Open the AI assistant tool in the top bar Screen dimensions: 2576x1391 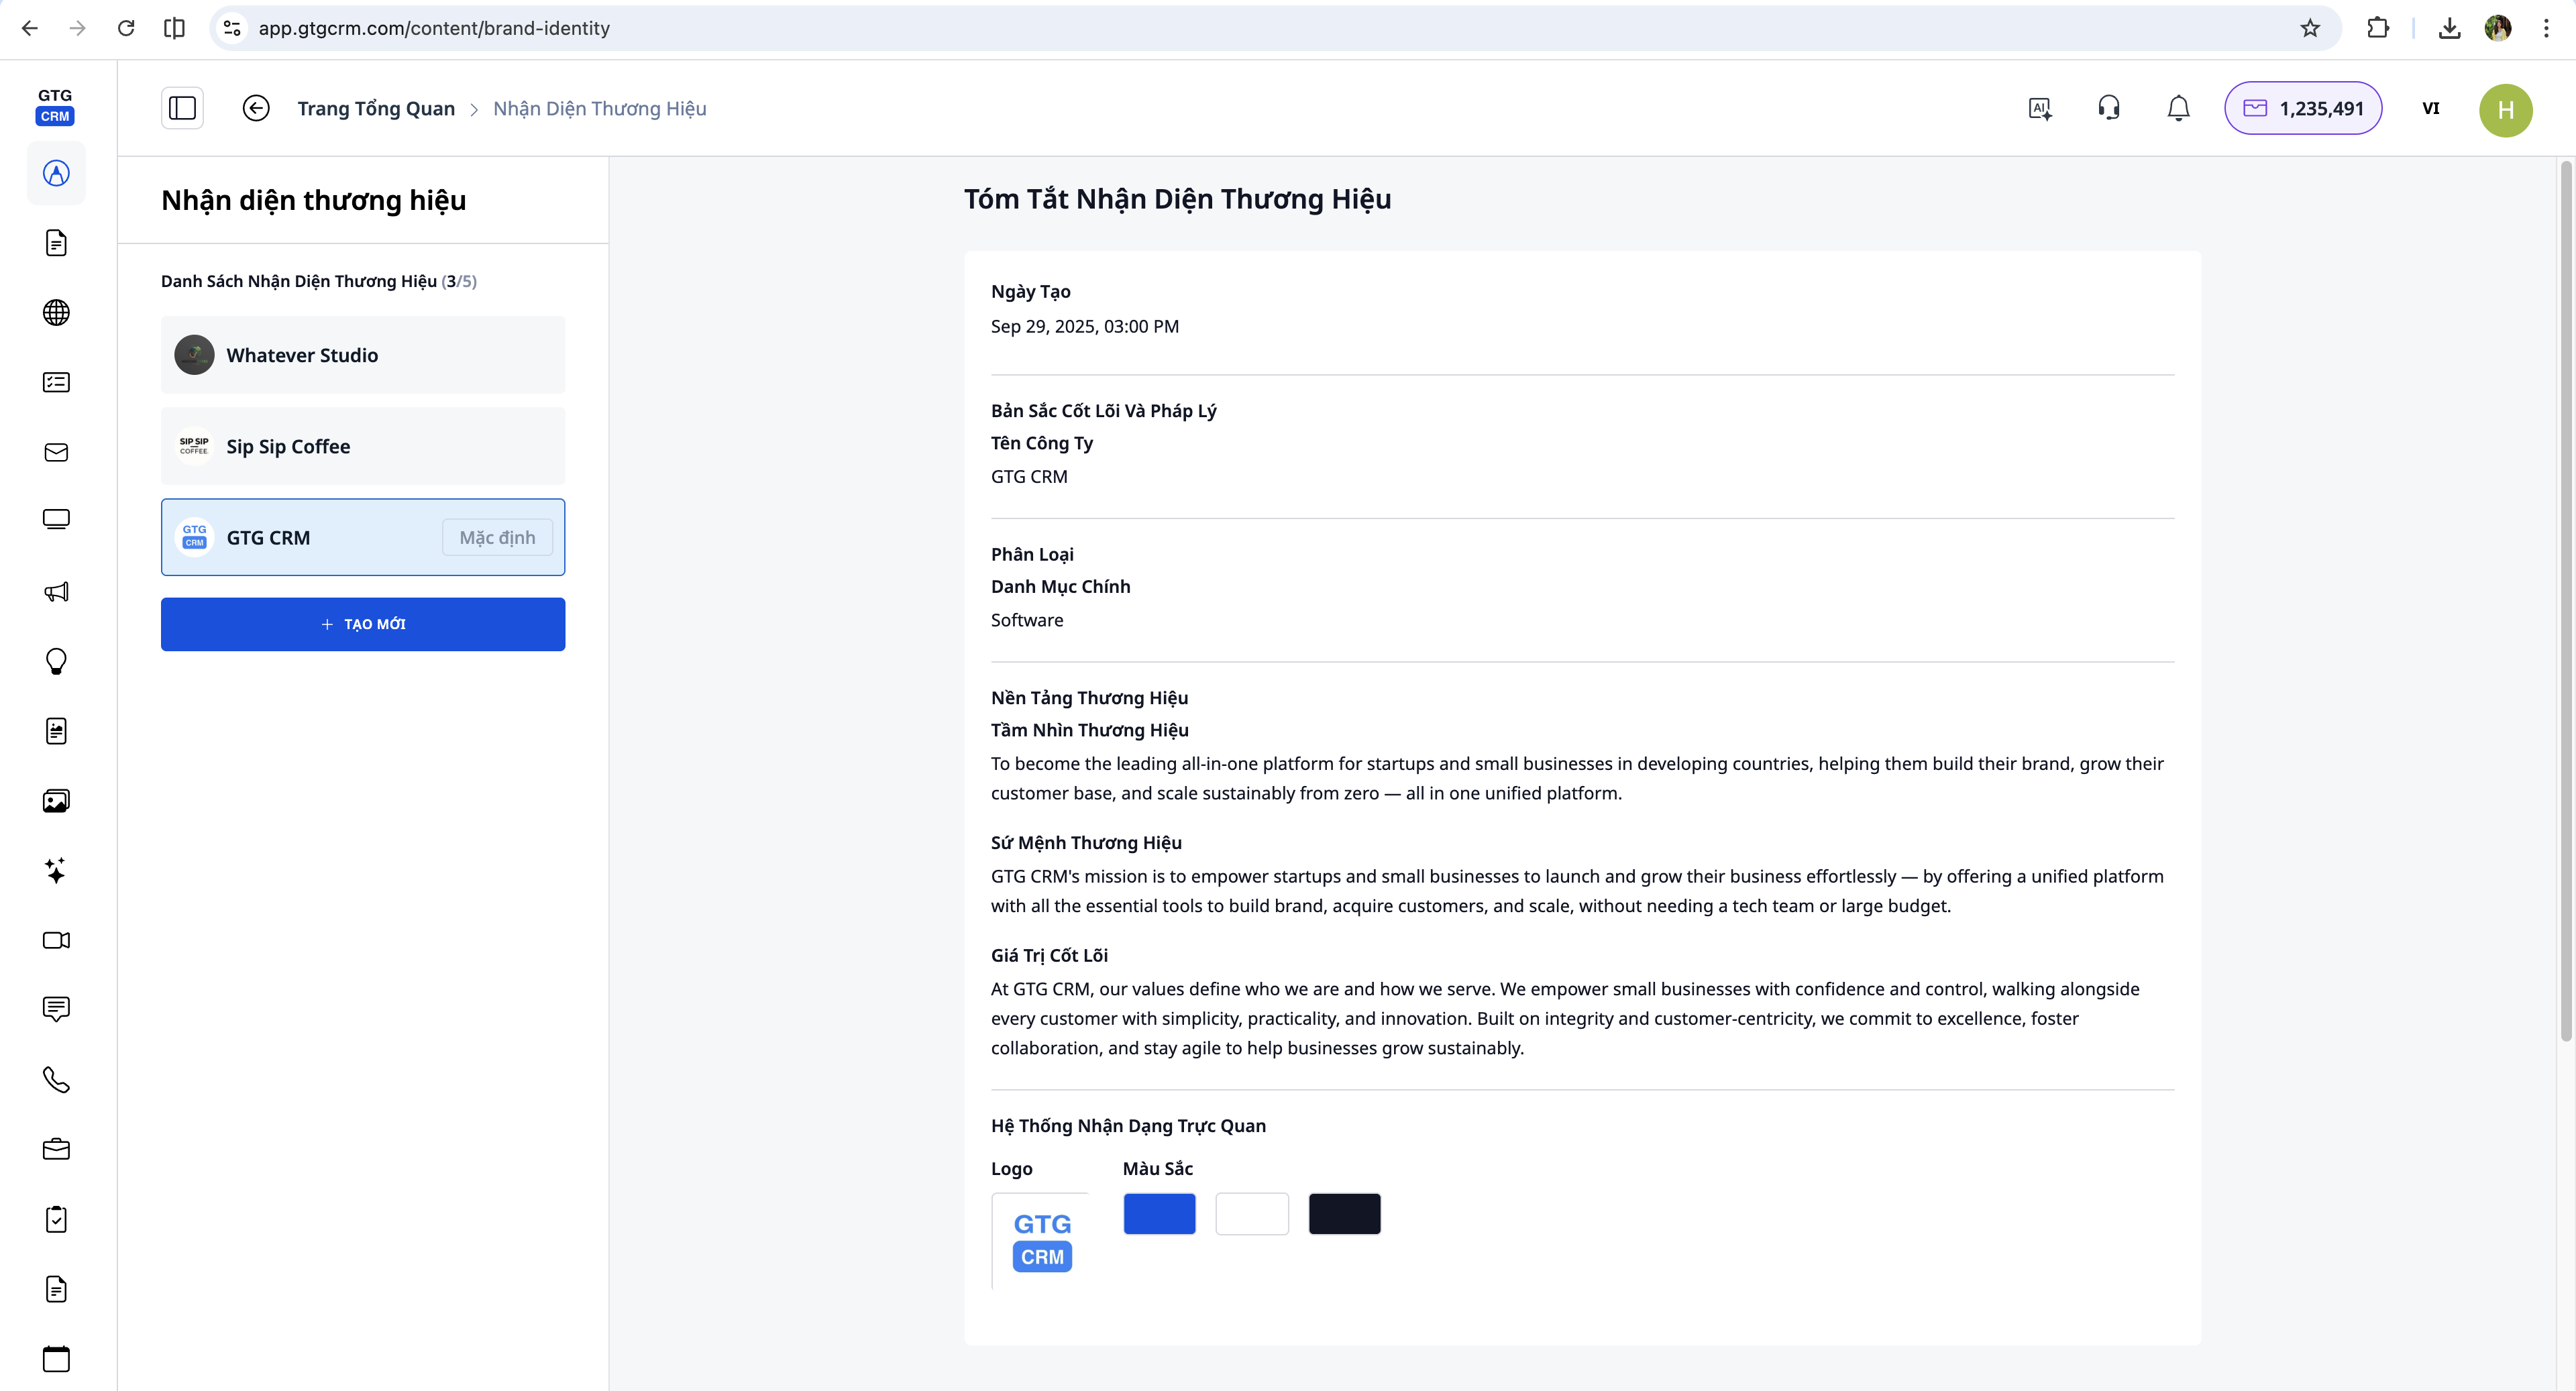2039,108
